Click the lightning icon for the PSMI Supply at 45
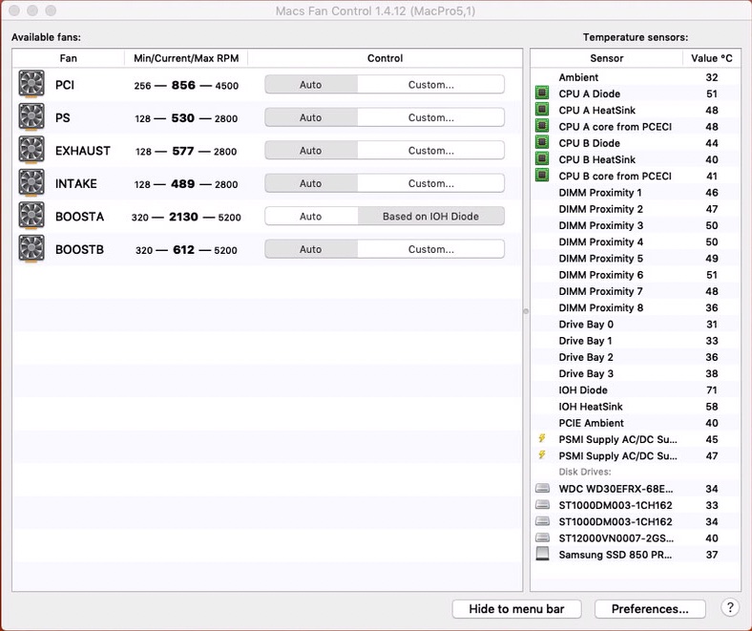Screen dimensions: 752x631 (x=542, y=438)
